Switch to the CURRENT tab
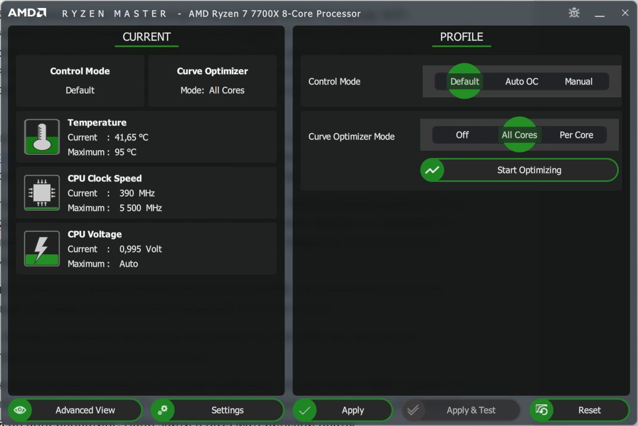 (x=146, y=37)
